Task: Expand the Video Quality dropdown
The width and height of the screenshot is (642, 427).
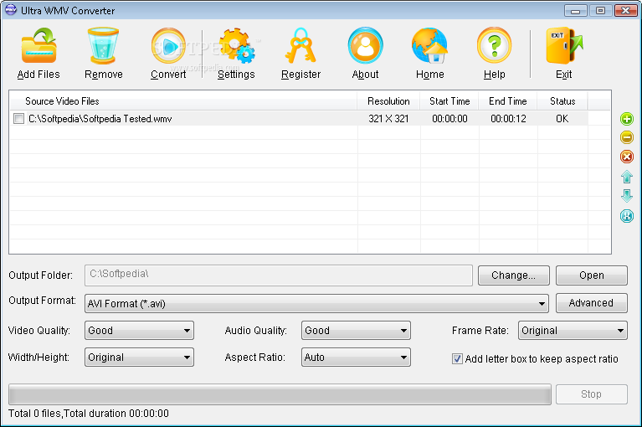Action: coord(139,331)
